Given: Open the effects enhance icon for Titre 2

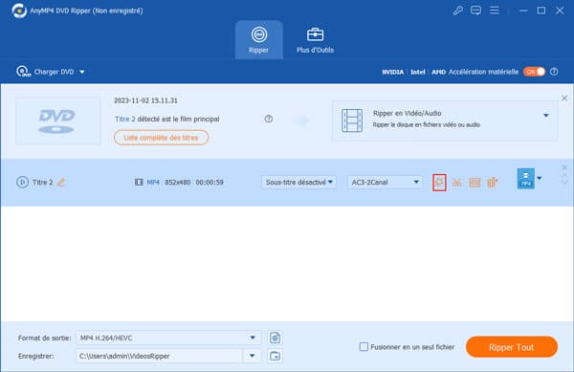Looking at the screenshot, I should click(x=439, y=182).
